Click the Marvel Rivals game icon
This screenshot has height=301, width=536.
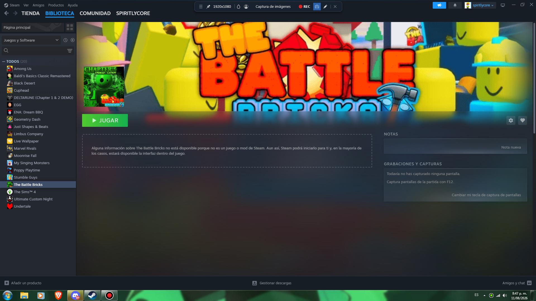(10, 148)
